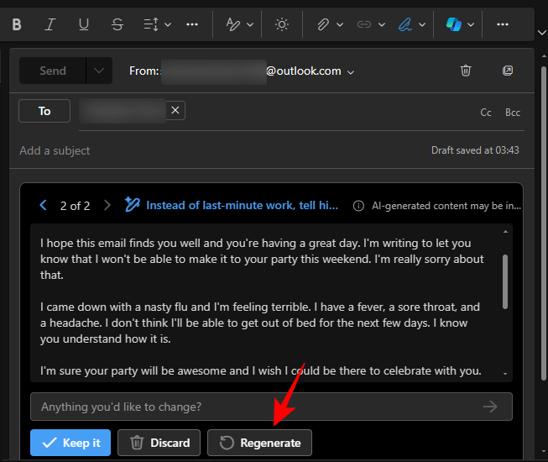The height and width of the screenshot is (462, 548).
Task: Expand the insert link dropdown arrow
Action: tap(382, 25)
